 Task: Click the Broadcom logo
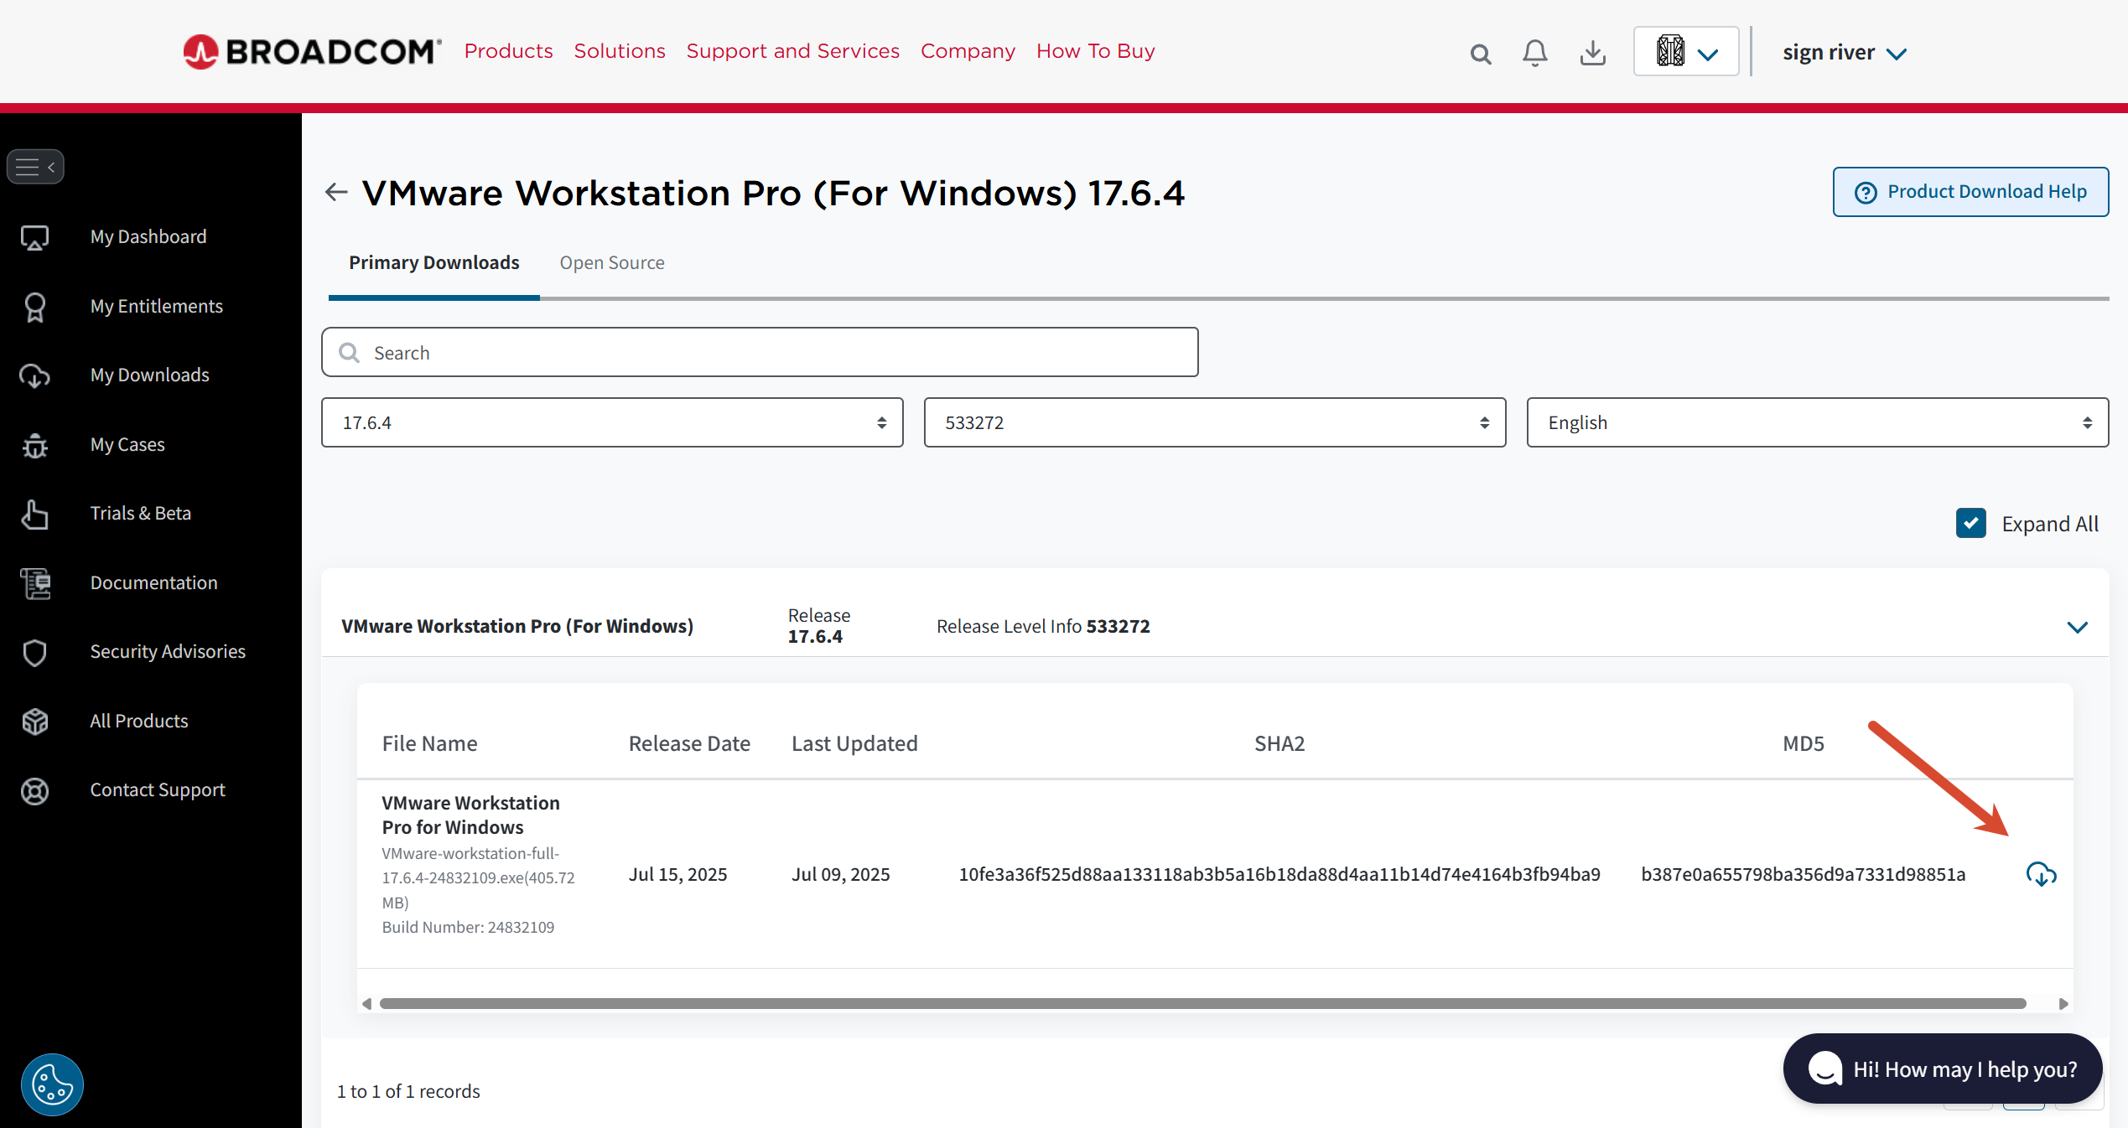tap(312, 52)
